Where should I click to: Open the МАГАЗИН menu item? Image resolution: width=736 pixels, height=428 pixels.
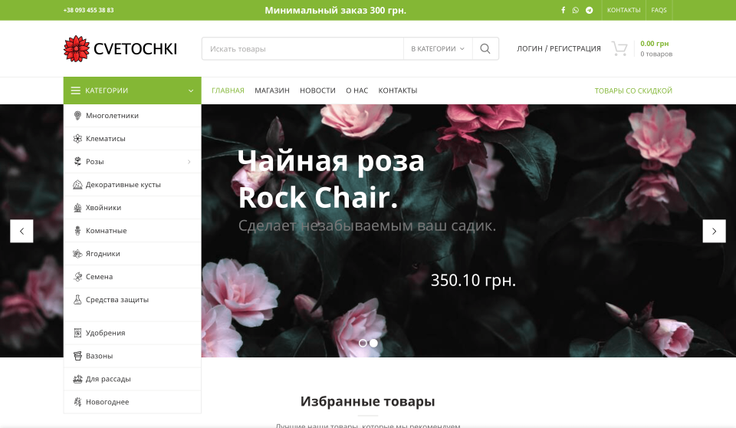click(272, 91)
